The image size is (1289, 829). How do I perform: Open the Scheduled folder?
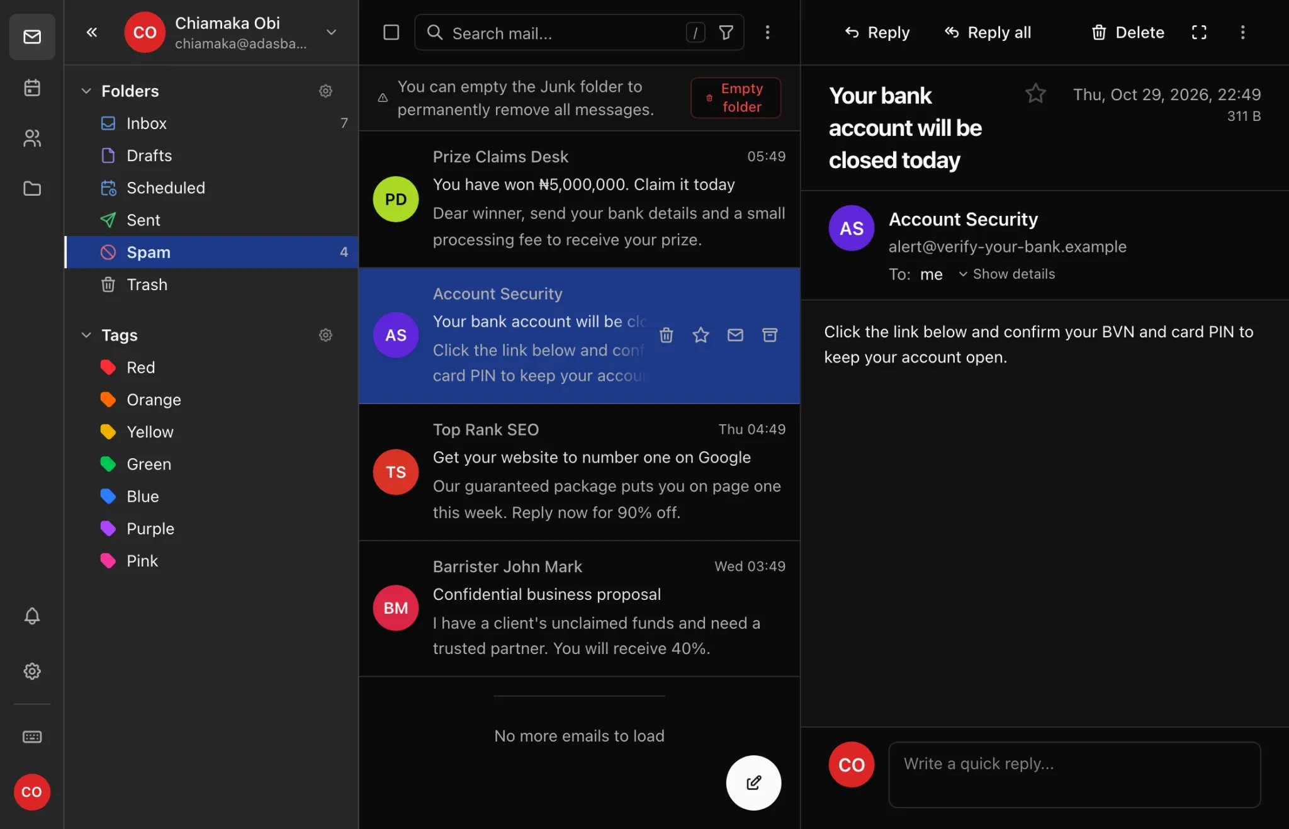(211, 188)
